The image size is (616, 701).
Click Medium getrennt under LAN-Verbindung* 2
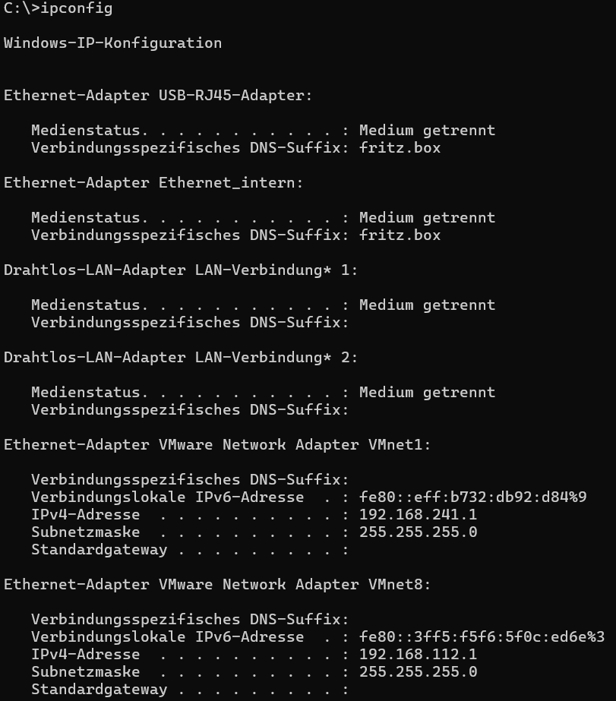pos(428,392)
